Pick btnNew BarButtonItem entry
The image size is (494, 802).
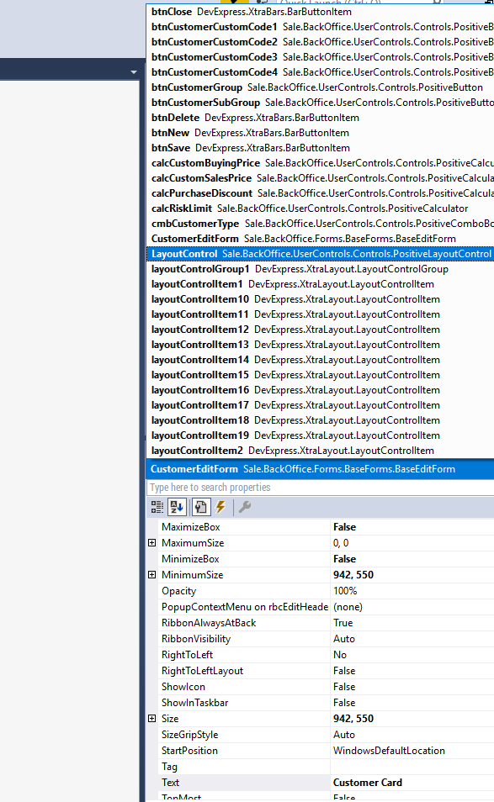(321, 133)
